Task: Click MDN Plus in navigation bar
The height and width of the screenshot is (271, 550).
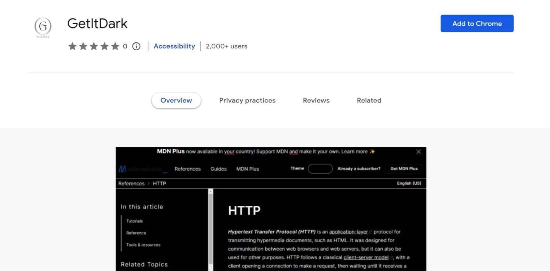Action: [248, 169]
